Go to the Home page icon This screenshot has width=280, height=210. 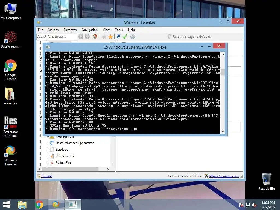(x=95, y=37)
